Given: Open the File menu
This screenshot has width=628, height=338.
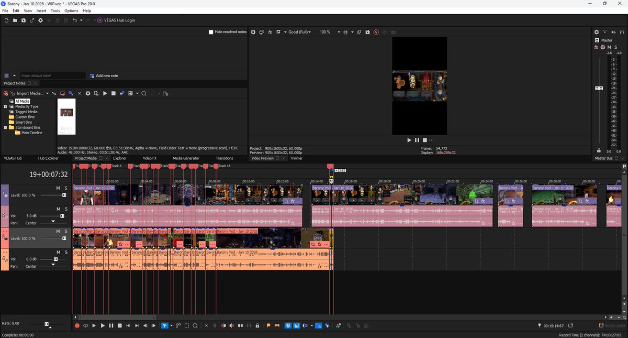Looking at the screenshot, I should tap(5, 10).
